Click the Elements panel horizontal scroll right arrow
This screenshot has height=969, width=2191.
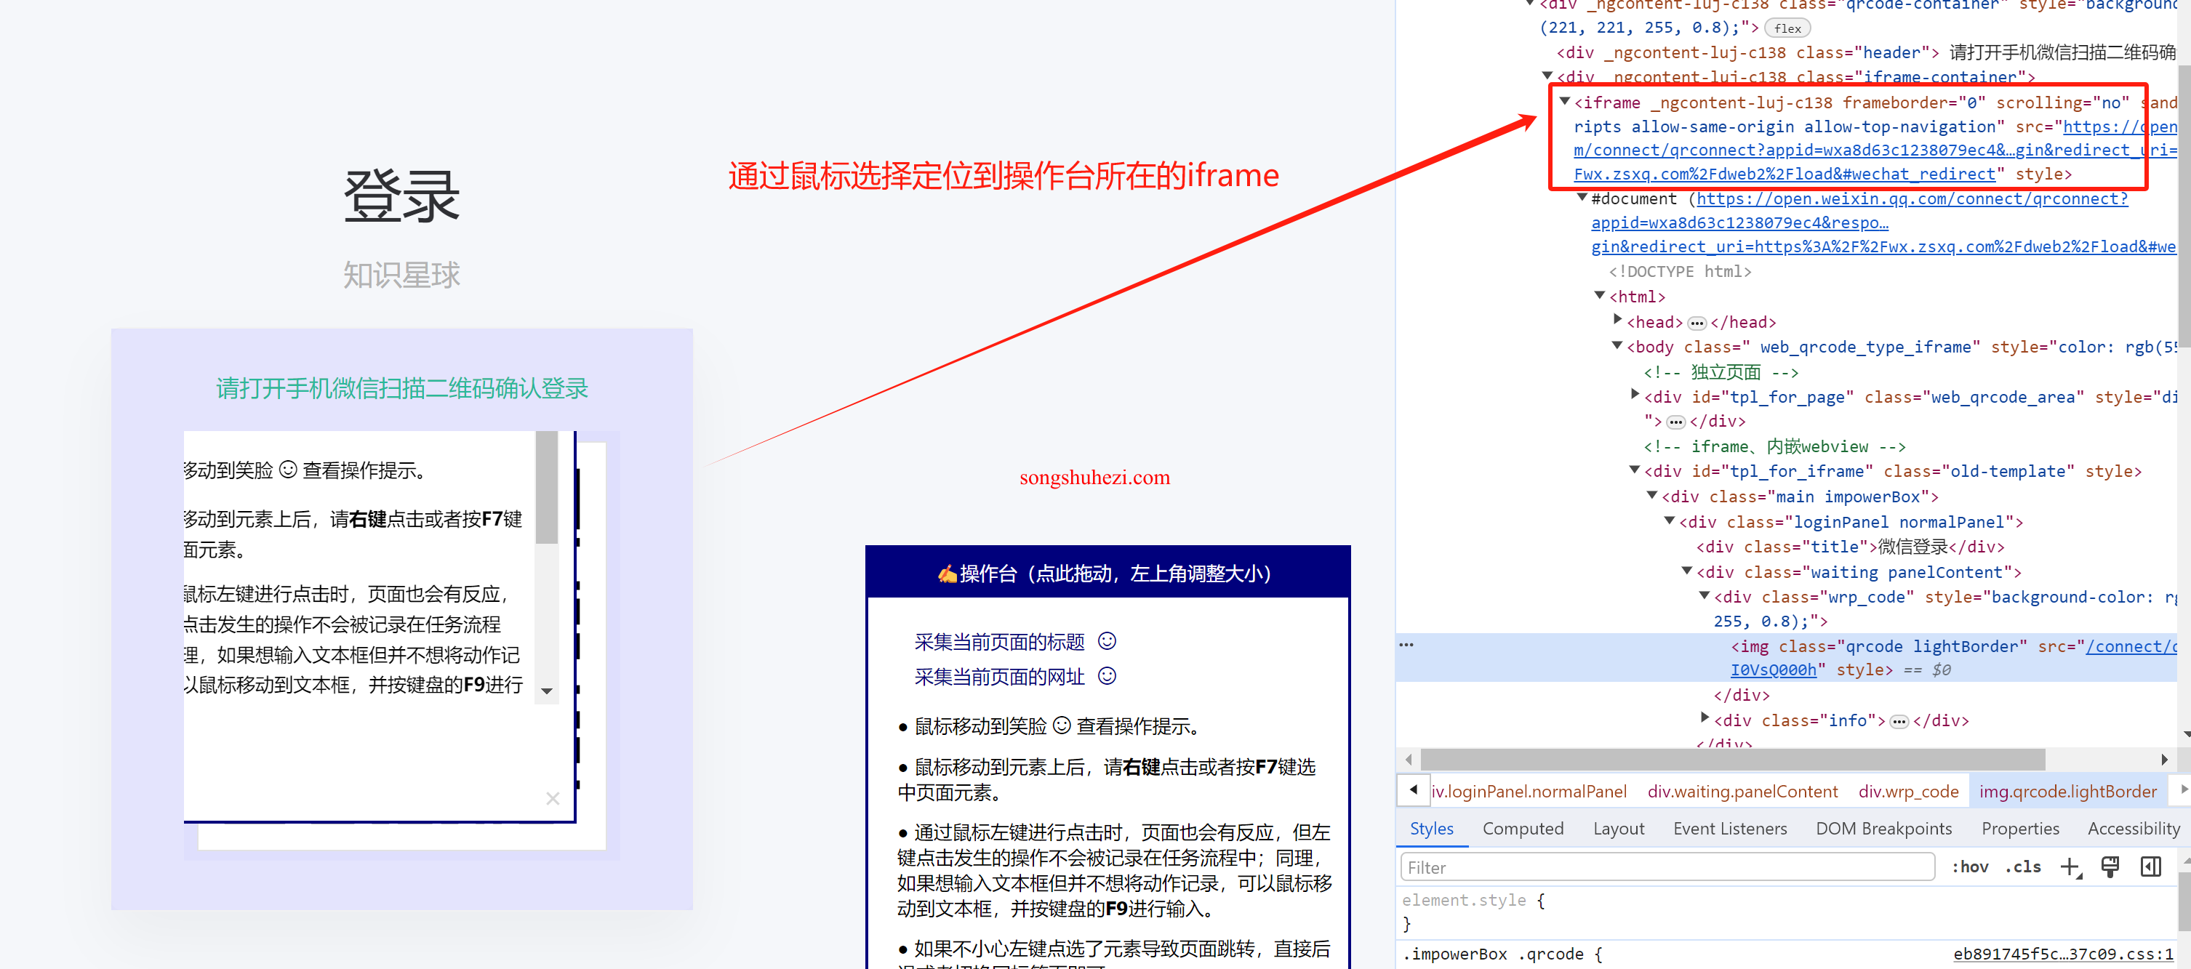point(2165,759)
